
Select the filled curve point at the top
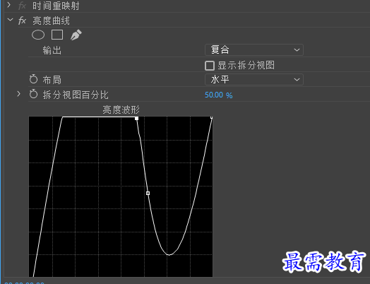[136, 118]
